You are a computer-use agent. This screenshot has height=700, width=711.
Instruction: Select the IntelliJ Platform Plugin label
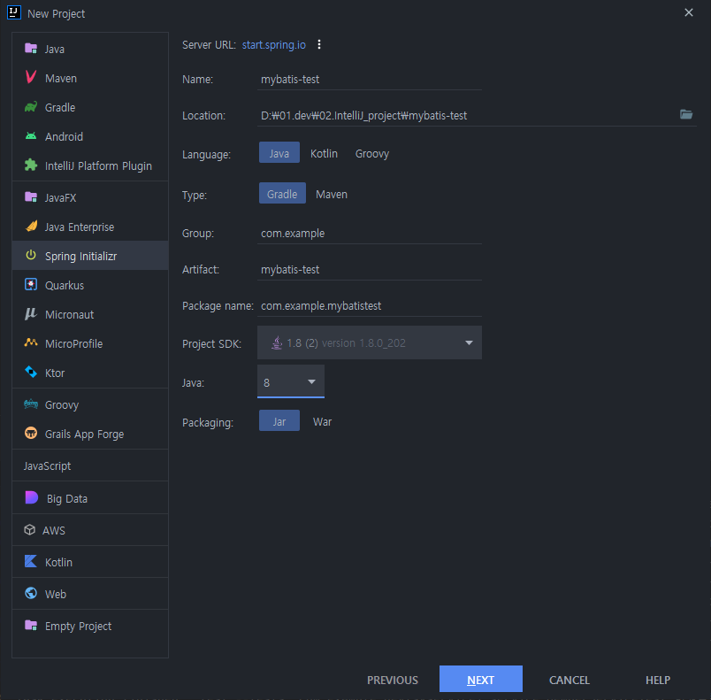tap(98, 166)
